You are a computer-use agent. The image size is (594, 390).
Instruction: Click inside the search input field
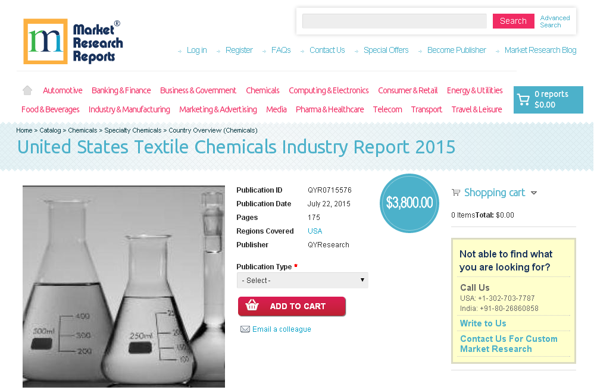point(394,21)
